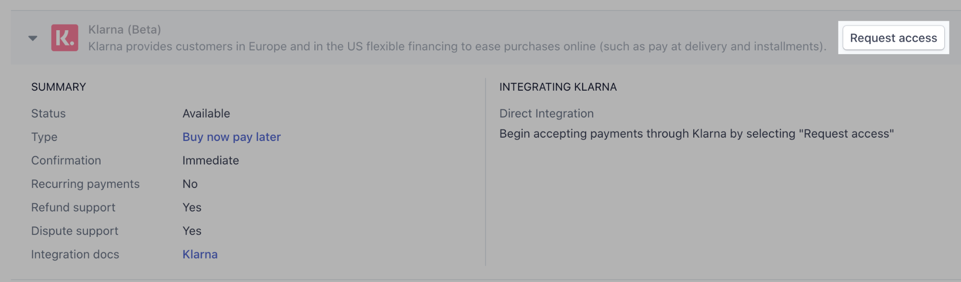
Task: Click the Request access instruction sentence
Action: click(x=696, y=134)
